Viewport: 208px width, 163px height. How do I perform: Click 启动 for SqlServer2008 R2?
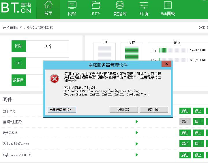tap(185, 155)
